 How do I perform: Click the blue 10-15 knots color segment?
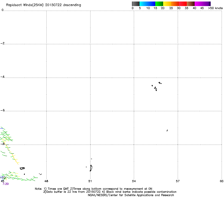point(151,4)
